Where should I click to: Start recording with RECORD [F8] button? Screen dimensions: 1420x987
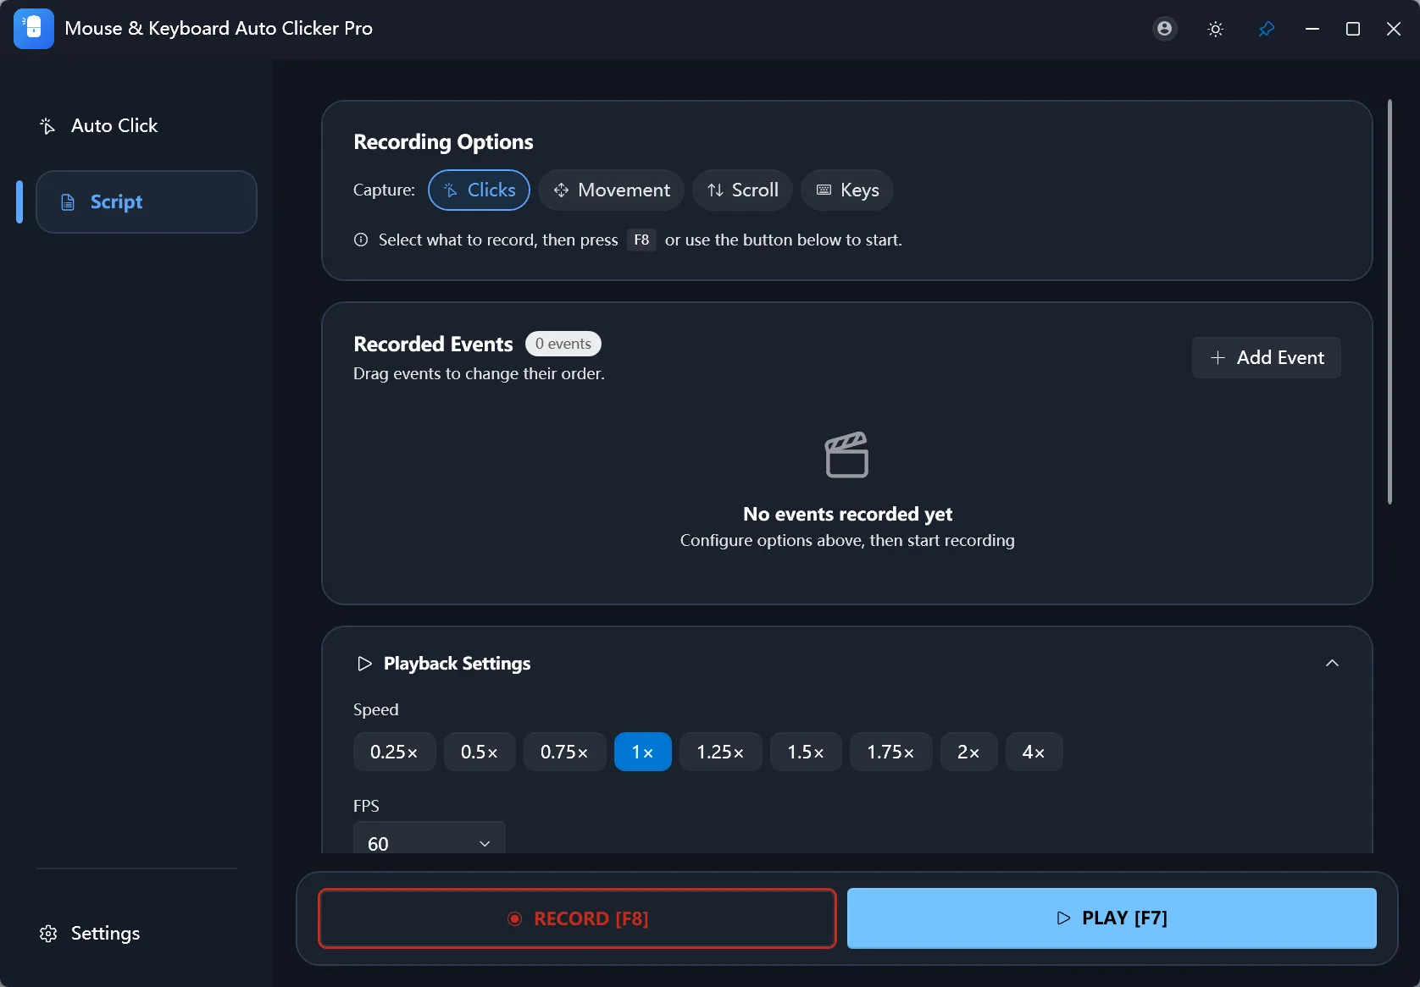[577, 918]
